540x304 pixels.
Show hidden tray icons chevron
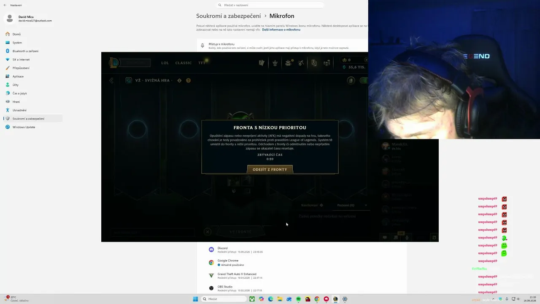494,299
